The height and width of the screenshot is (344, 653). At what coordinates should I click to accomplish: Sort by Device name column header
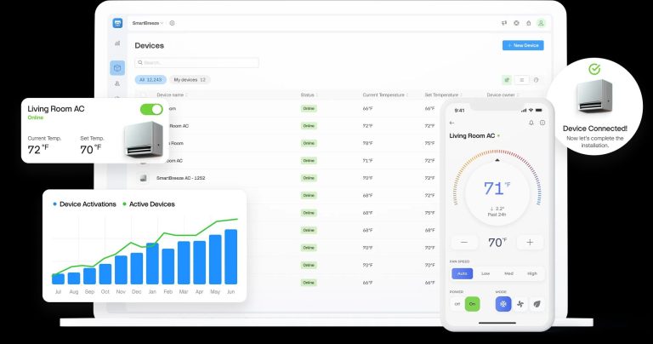coord(172,95)
